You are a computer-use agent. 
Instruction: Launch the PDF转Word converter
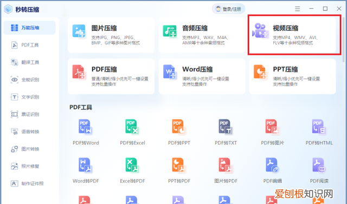[x=86, y=132]
